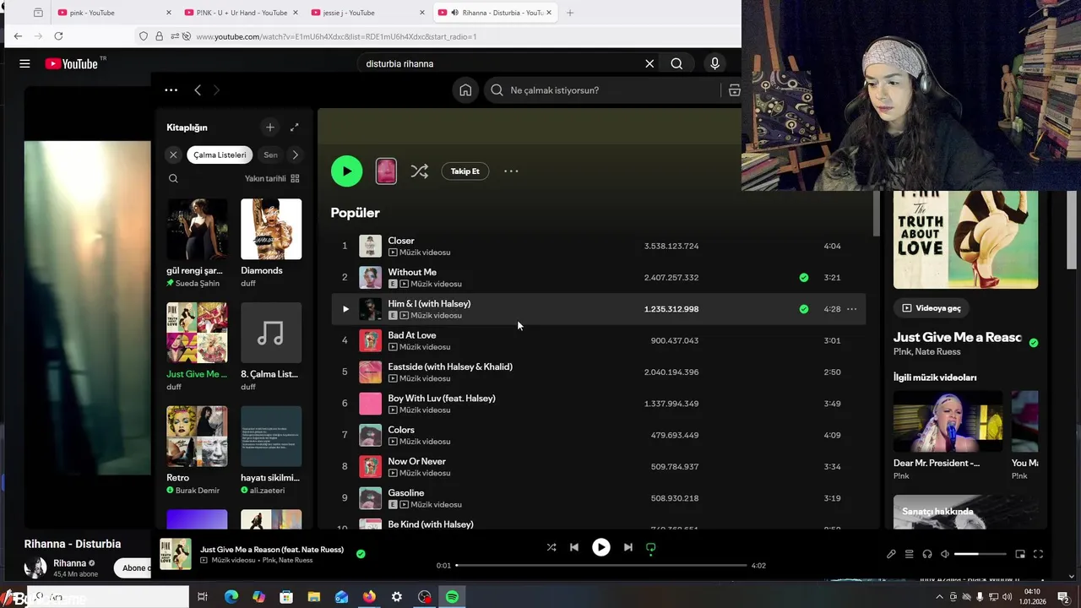Mute Spotify volume
1081x608 pixels.
[945, 554]
